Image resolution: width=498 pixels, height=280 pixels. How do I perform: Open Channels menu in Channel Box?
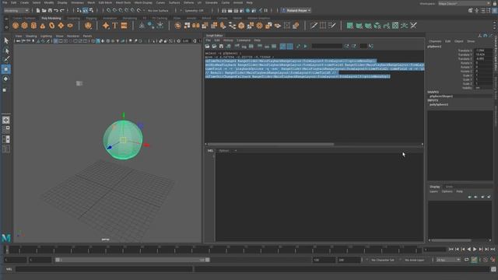(435, 41)
